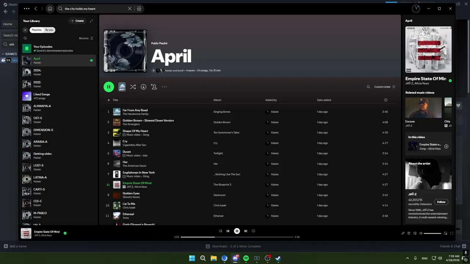
Task: Go to Spotify Home via house icon
Action: 50,8
